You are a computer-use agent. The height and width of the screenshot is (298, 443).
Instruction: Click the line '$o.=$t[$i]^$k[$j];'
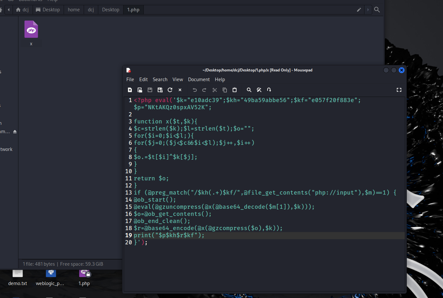point(165,157)
